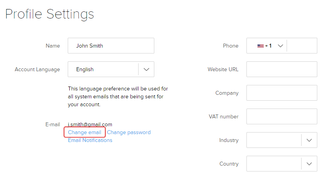
Task: Expand the Country dropdown chevron
Action: point(309,164)
